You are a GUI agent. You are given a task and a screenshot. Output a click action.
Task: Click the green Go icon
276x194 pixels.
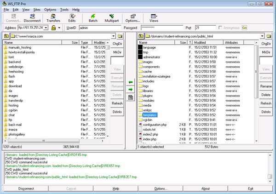(x=245, y=28)
